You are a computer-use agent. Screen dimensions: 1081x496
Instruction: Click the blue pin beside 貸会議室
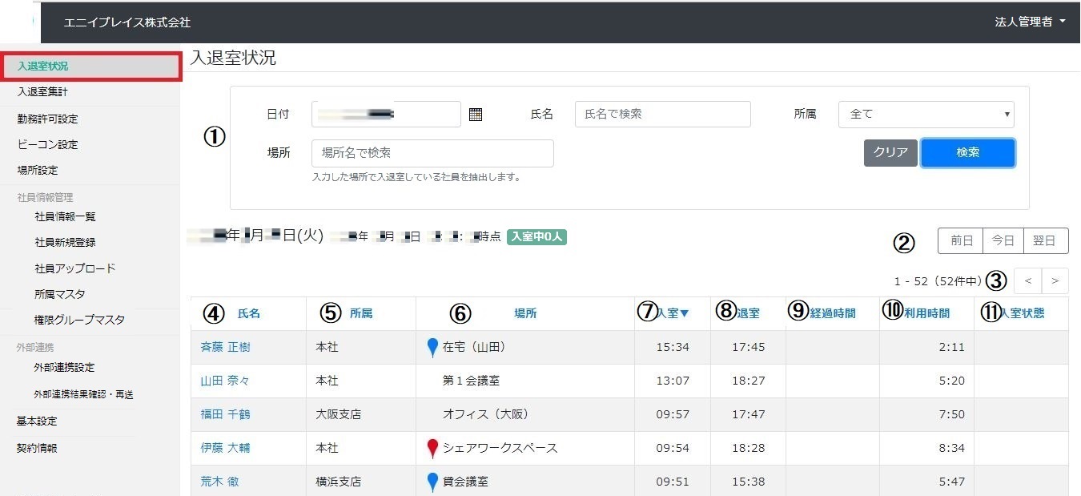coord(432,482)
